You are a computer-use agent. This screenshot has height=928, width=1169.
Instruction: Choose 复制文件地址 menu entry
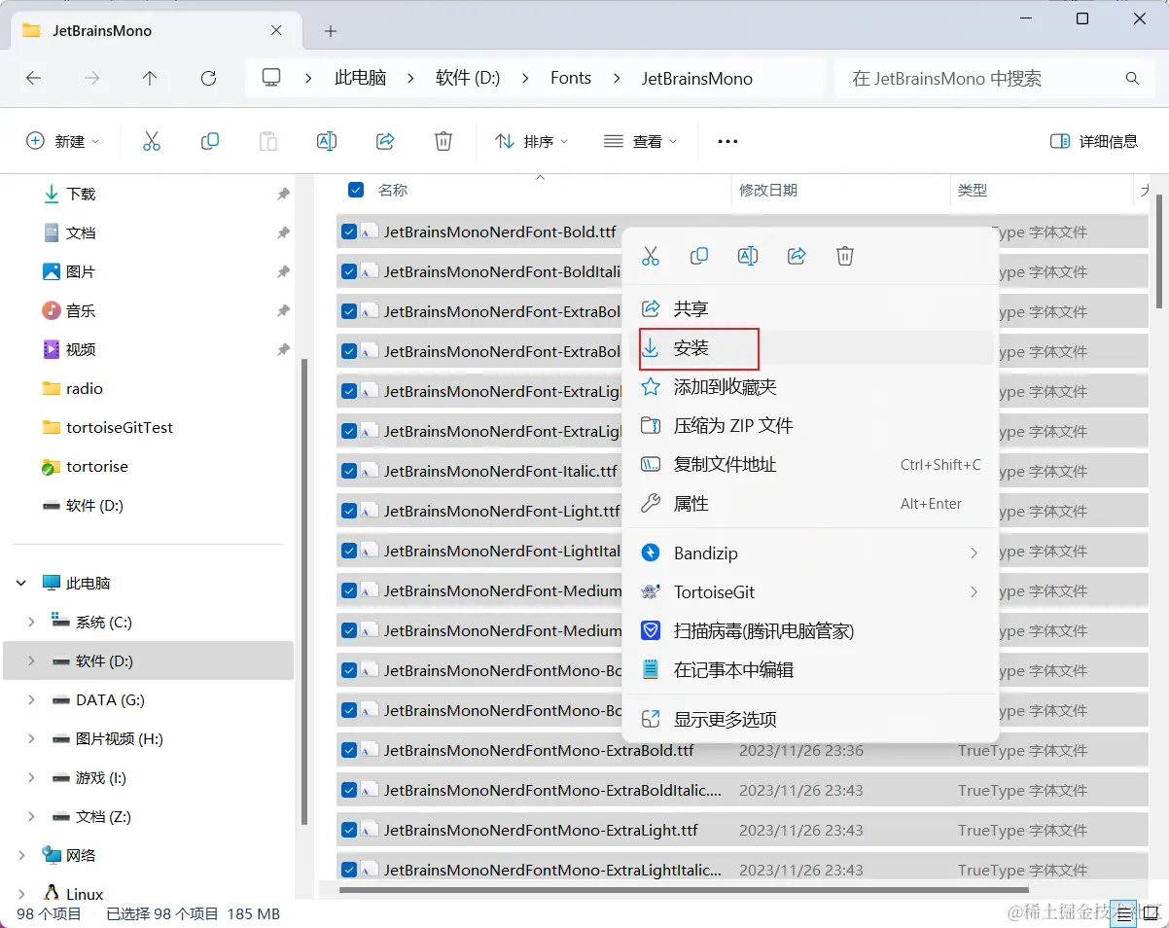pos(809,465)
